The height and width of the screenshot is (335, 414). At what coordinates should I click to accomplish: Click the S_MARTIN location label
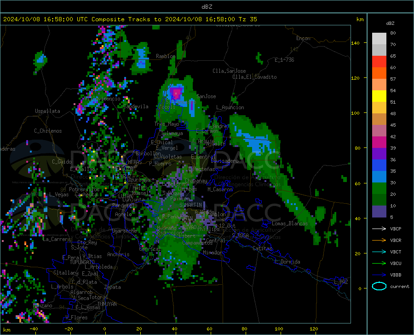point(190,205)
